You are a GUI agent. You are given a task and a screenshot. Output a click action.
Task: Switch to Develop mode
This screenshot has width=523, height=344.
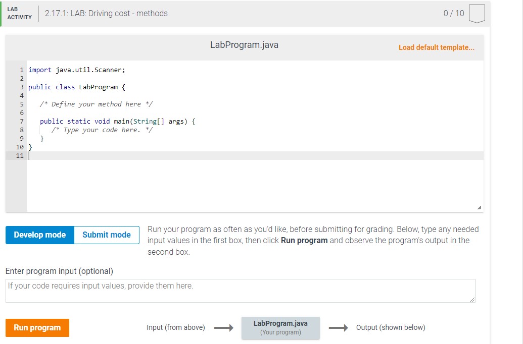(x=40, y=235)
